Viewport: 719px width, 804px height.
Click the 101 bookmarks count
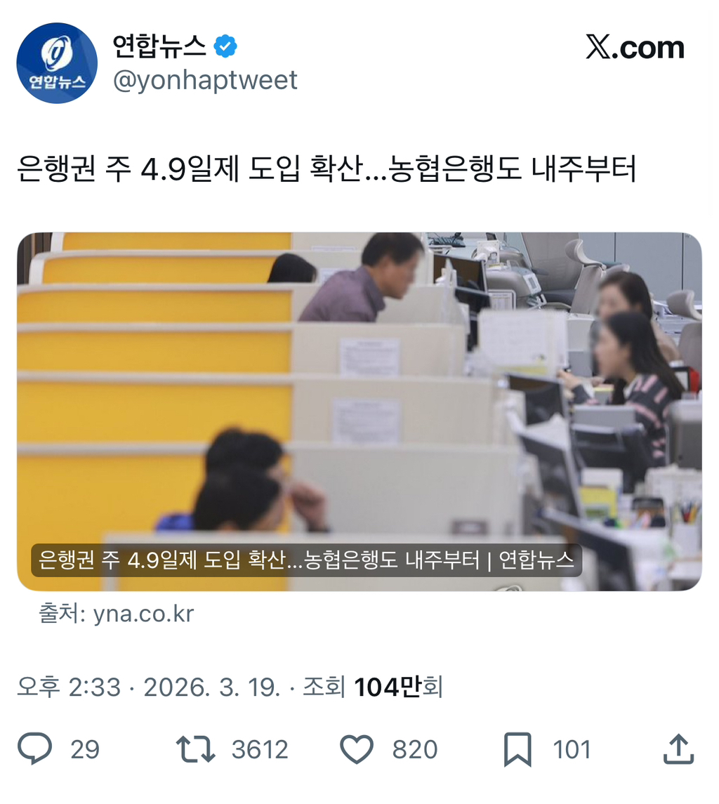(572, 750)
